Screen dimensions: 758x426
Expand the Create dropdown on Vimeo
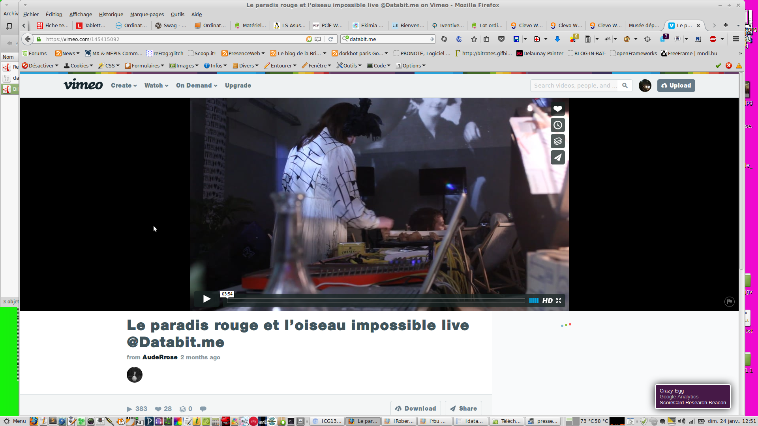click(124, 86)
